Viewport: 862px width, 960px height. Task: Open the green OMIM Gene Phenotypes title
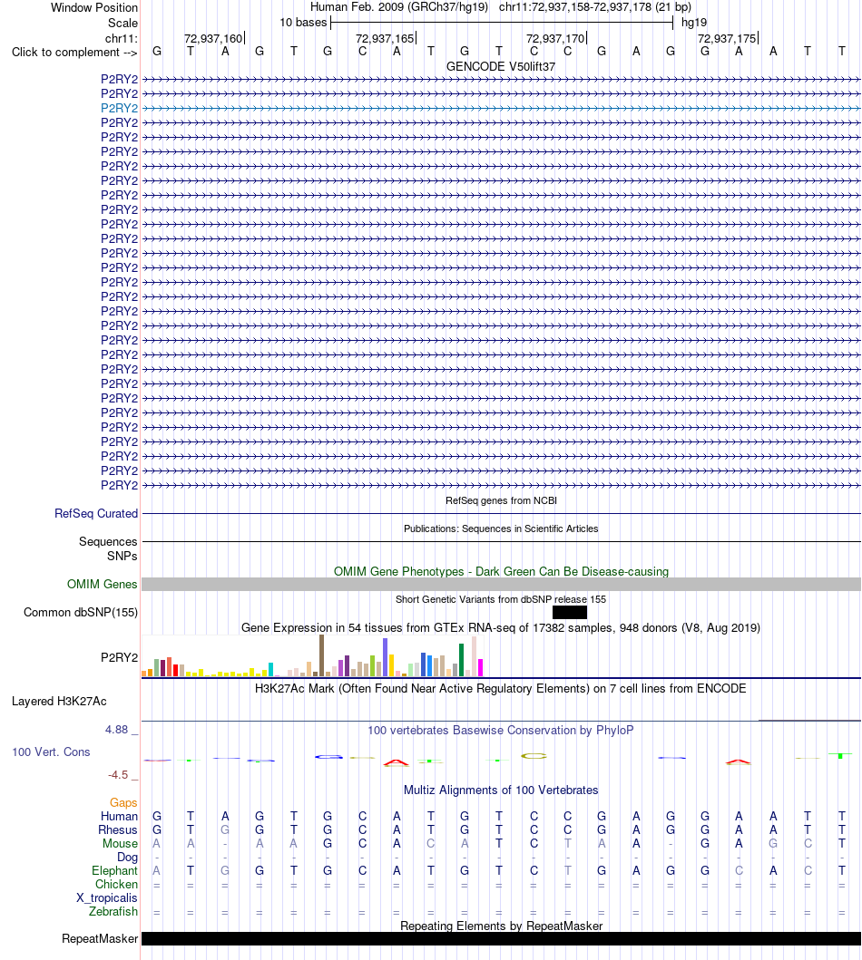pos(501,571)
